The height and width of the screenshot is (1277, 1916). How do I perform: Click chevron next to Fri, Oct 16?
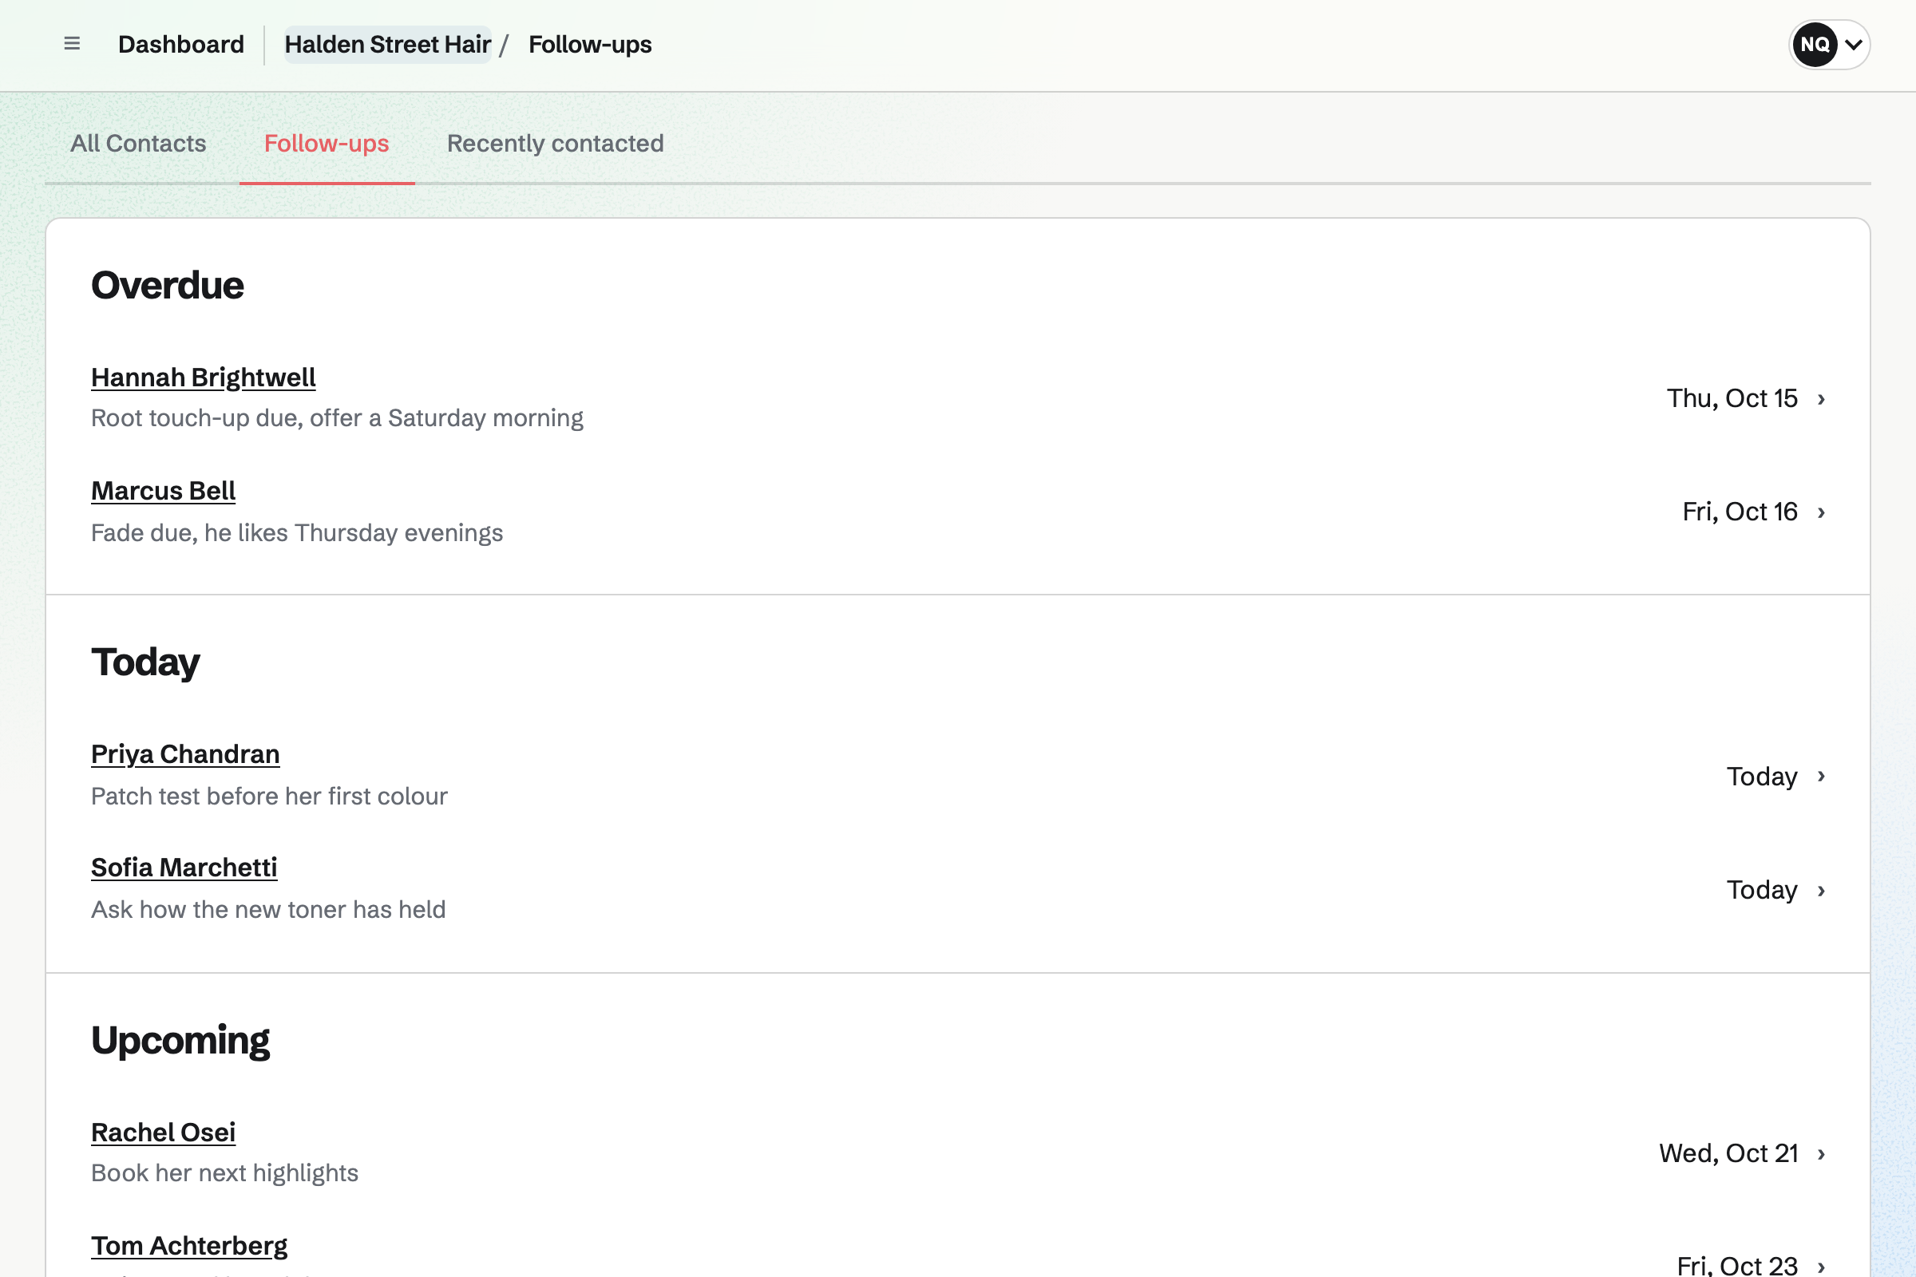pyautogui.click(x=1822, y=512)
